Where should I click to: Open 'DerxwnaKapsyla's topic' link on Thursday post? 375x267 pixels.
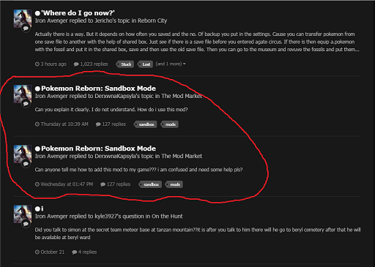pyautogui.click(x=123, y=96)
